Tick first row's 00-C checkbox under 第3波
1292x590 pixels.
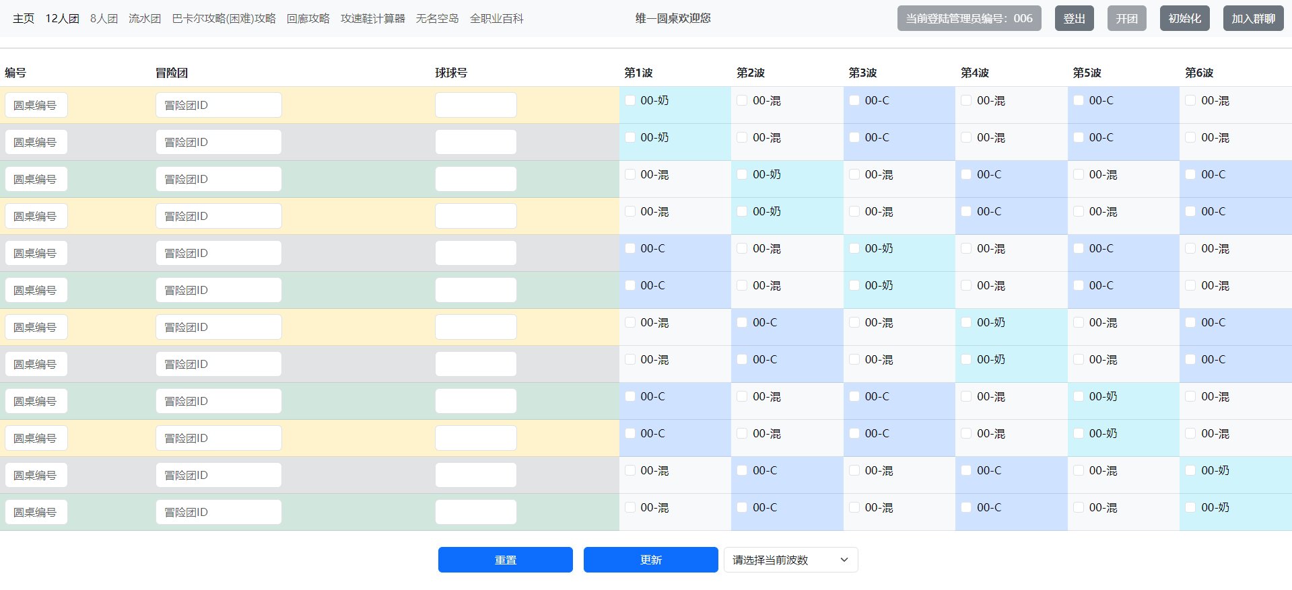click(x=854, y=100)
